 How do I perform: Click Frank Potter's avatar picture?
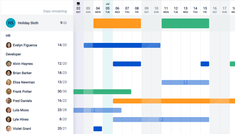(x=9, y=92)
